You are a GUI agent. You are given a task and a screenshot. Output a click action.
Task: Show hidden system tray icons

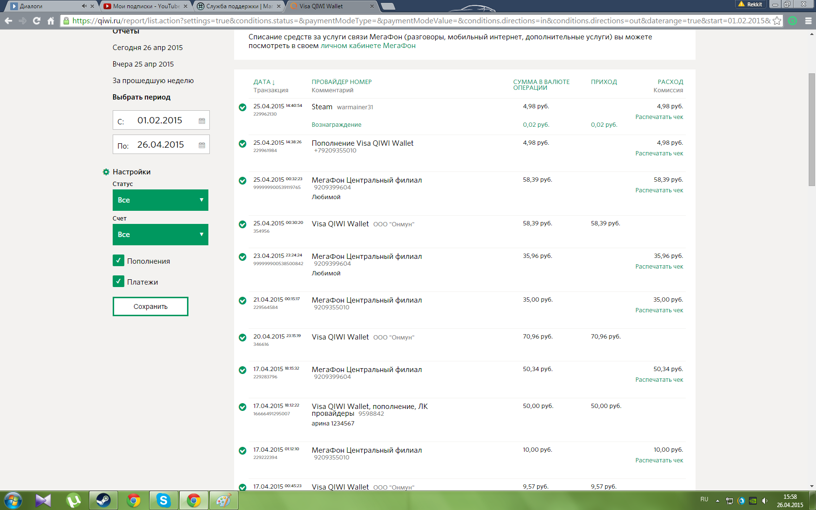coord(717,500)
